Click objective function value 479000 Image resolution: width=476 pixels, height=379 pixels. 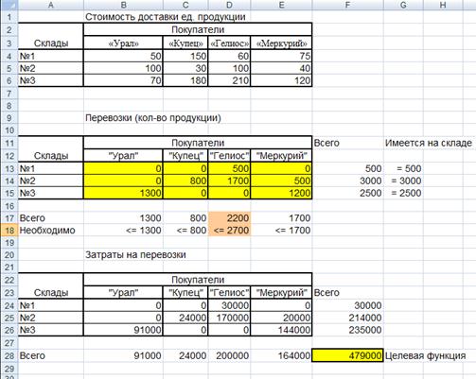(348, 355)
